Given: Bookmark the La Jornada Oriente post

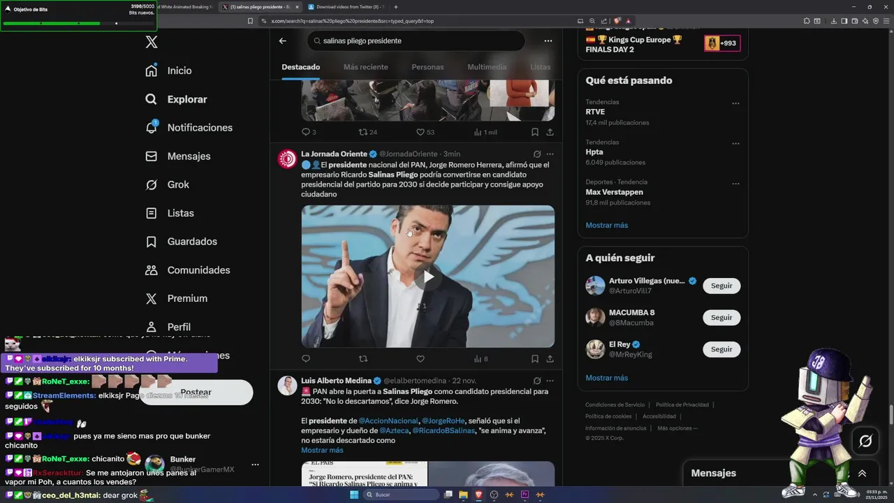Looking at the screenshot, I should point(535,359).
